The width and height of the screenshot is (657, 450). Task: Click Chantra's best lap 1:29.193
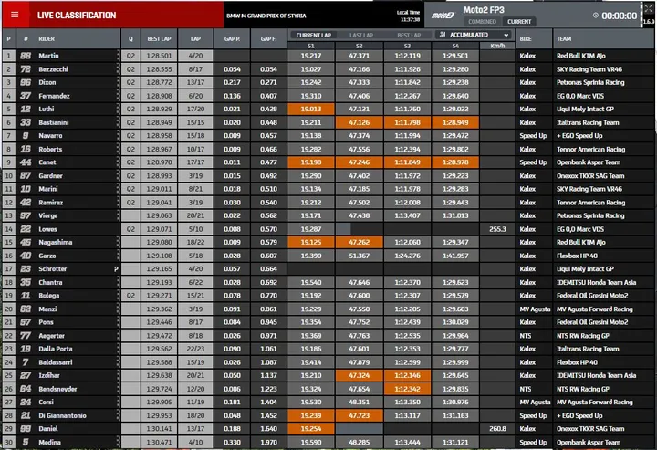pos(159,282)
